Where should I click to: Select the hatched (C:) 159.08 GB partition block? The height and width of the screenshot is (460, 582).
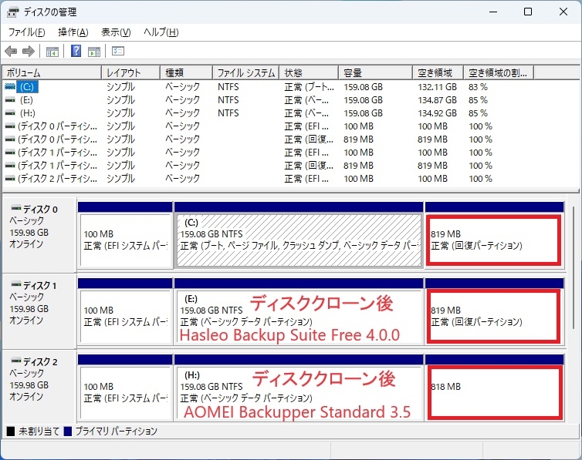[x=299, y=240]
